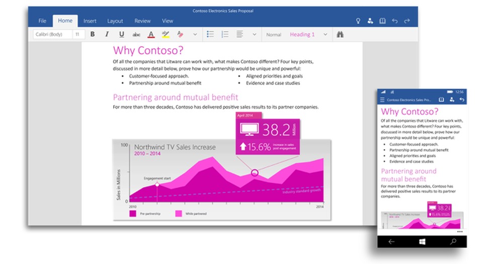
Task: Tap "Partnering around mutual benefit" heading on phone
Action: (408, 175)
